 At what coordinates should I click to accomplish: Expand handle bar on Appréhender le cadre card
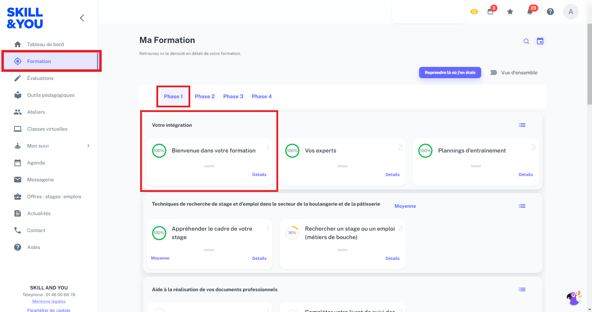click(x=209, y=250)
